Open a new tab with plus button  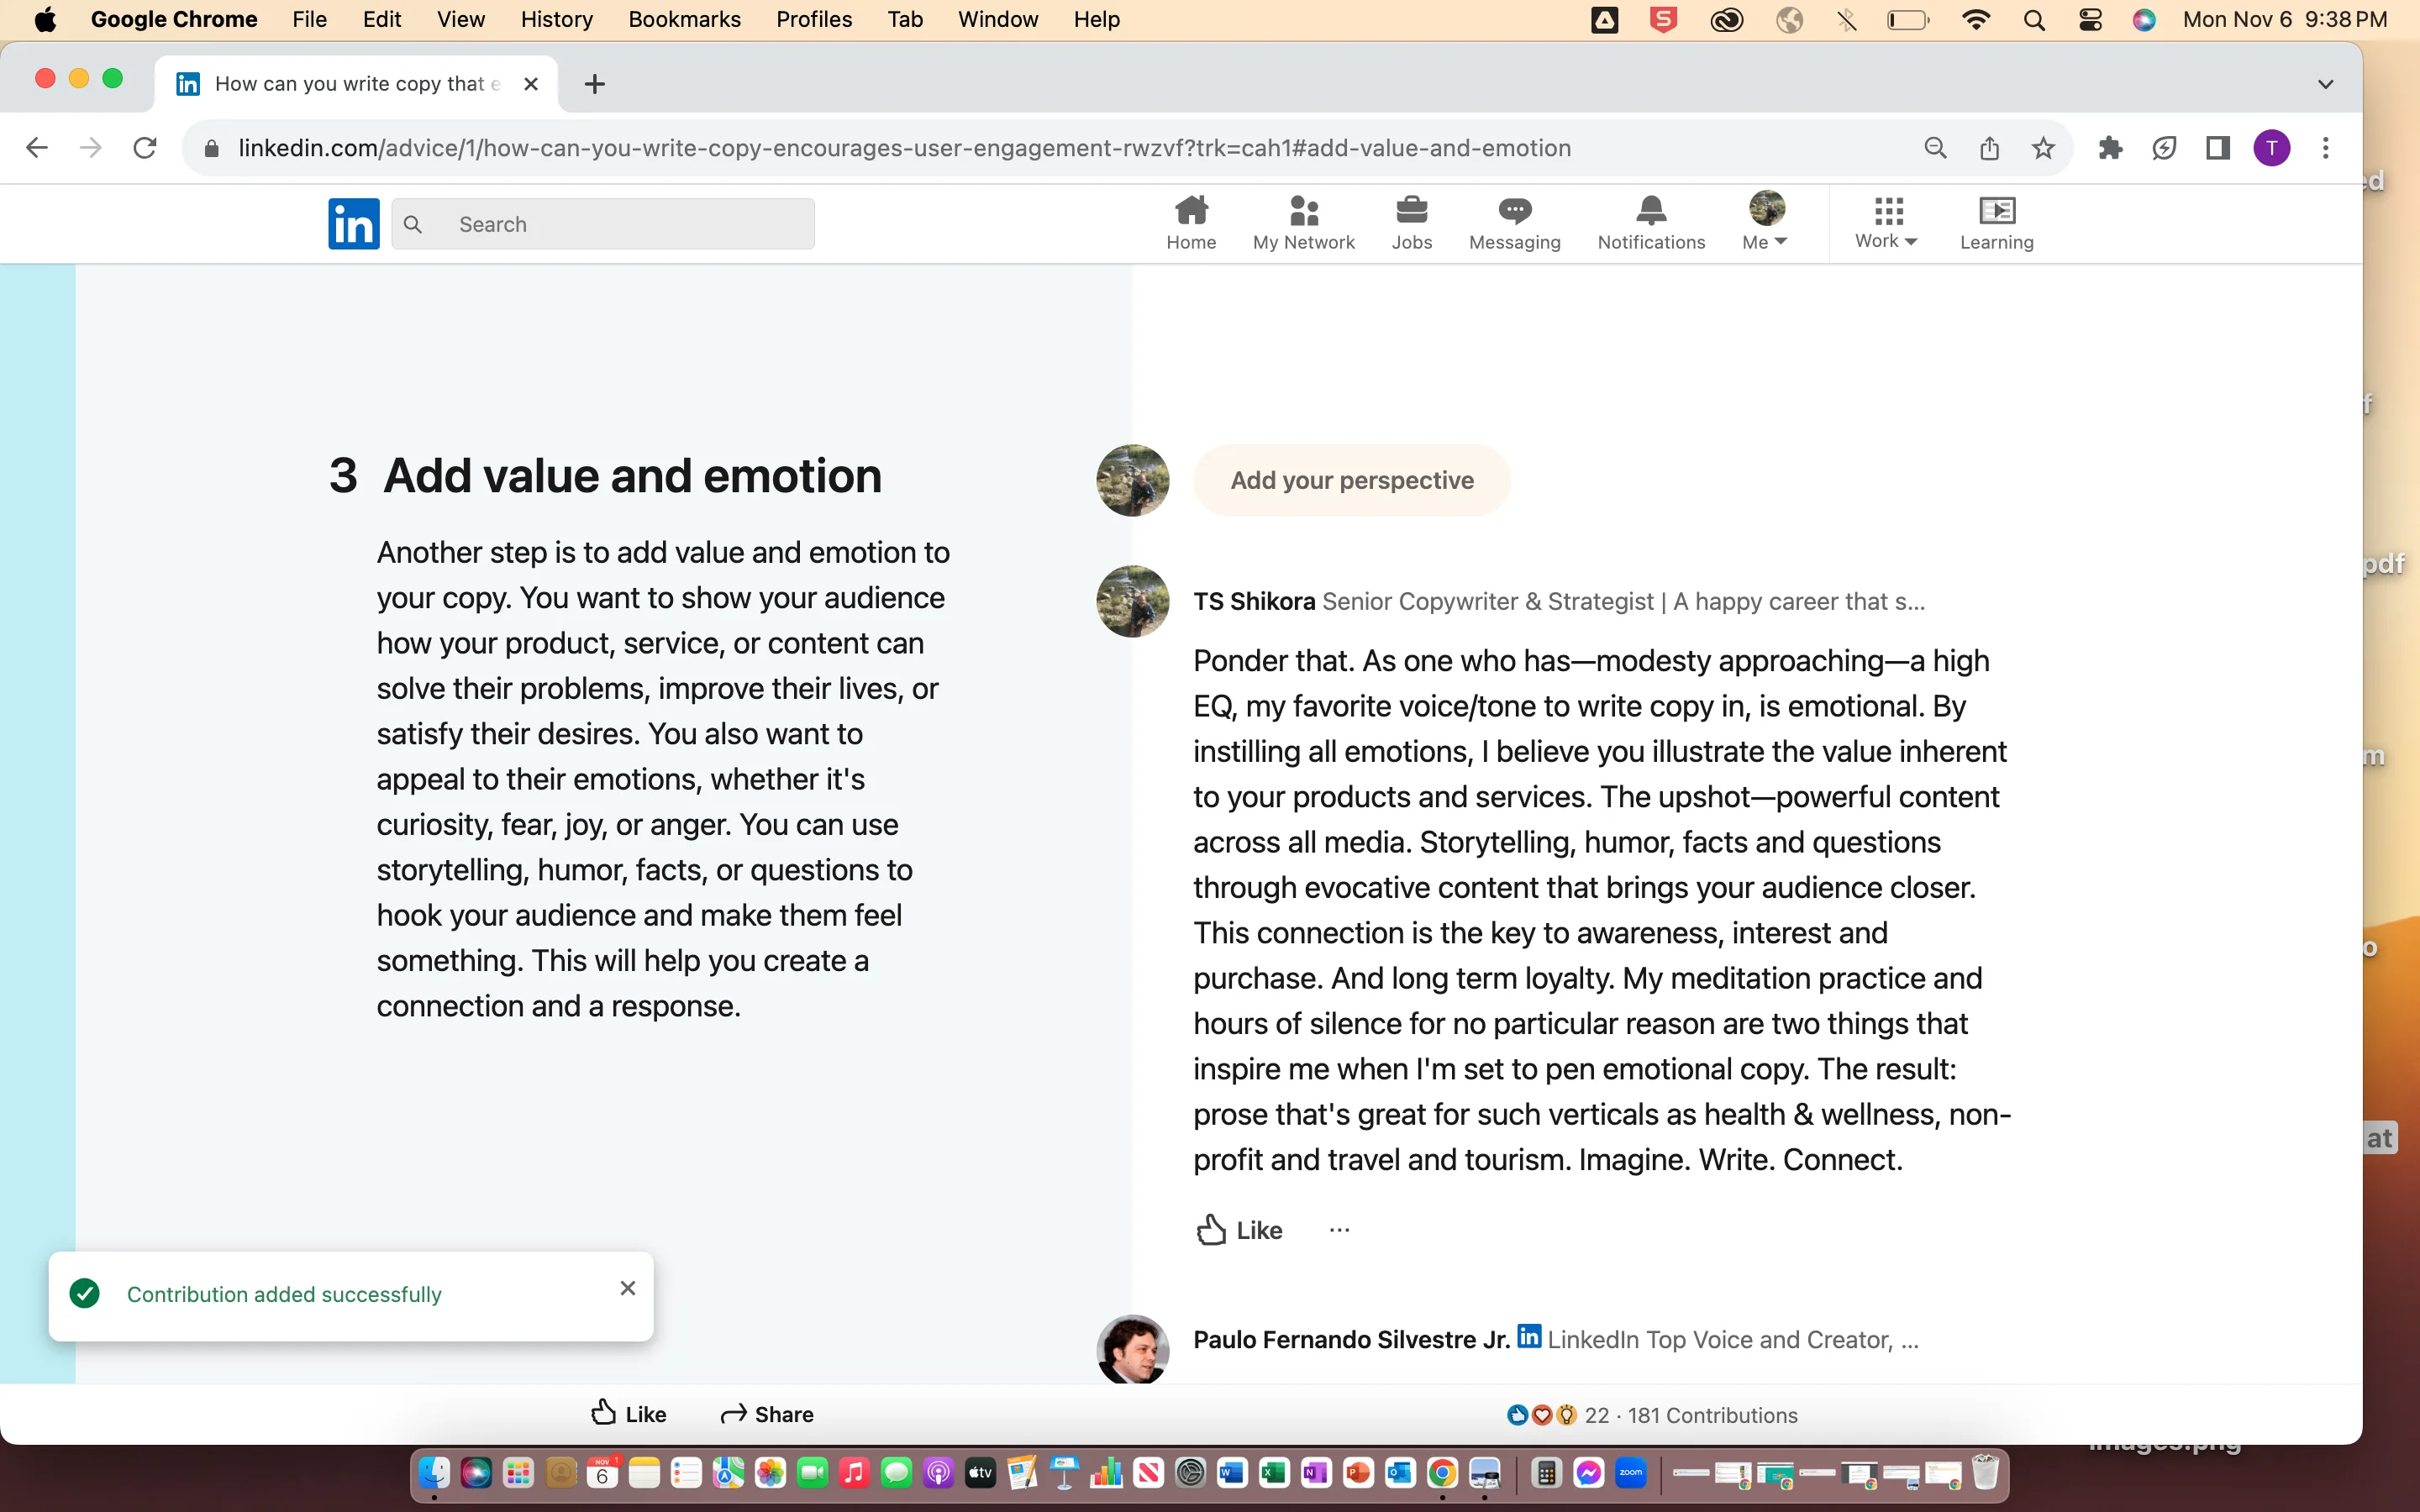click(594, 84)
